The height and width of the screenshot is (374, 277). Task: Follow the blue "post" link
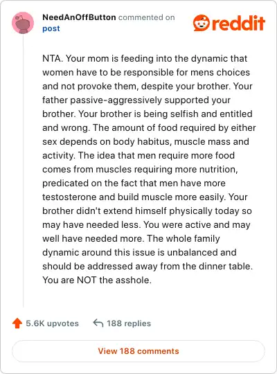click(x=51, y=28)
